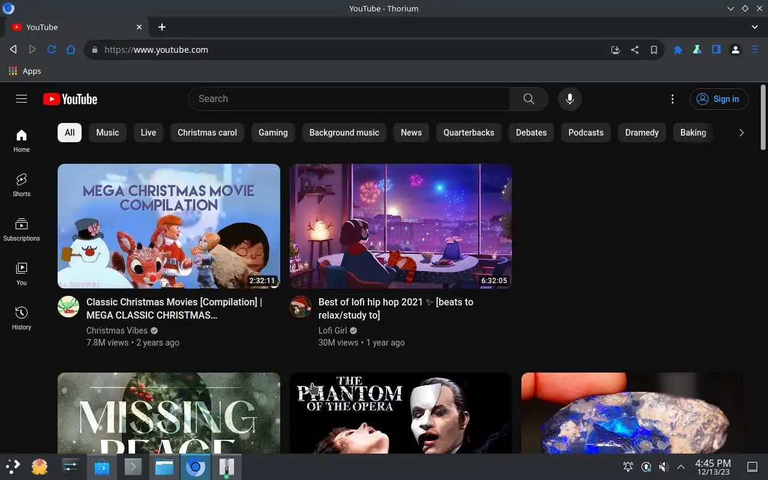The image size is (768, 480).
Task: Select the Debates chip
Action: tap(531, 133)
